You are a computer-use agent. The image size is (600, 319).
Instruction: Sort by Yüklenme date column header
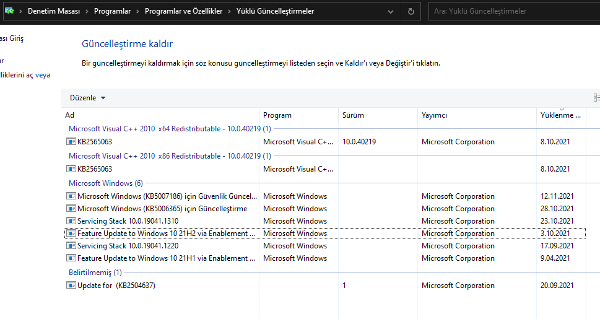tap(562, 115)
